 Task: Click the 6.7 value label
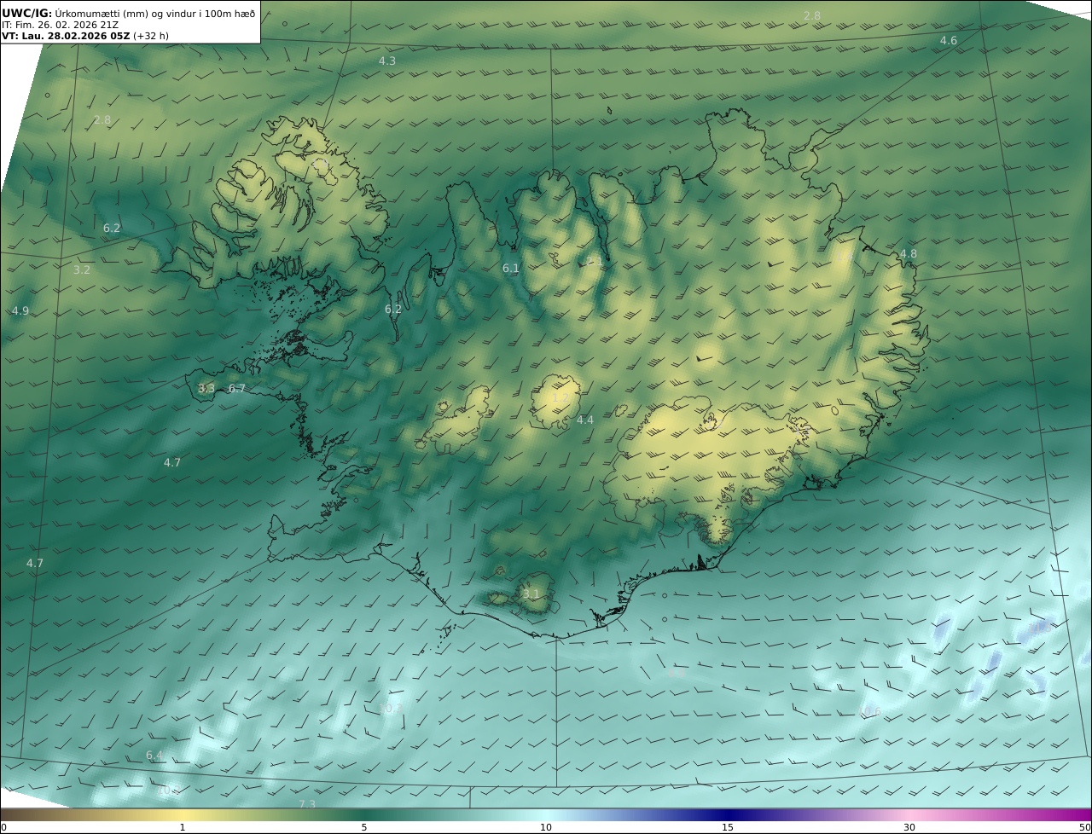pos(237,389)
